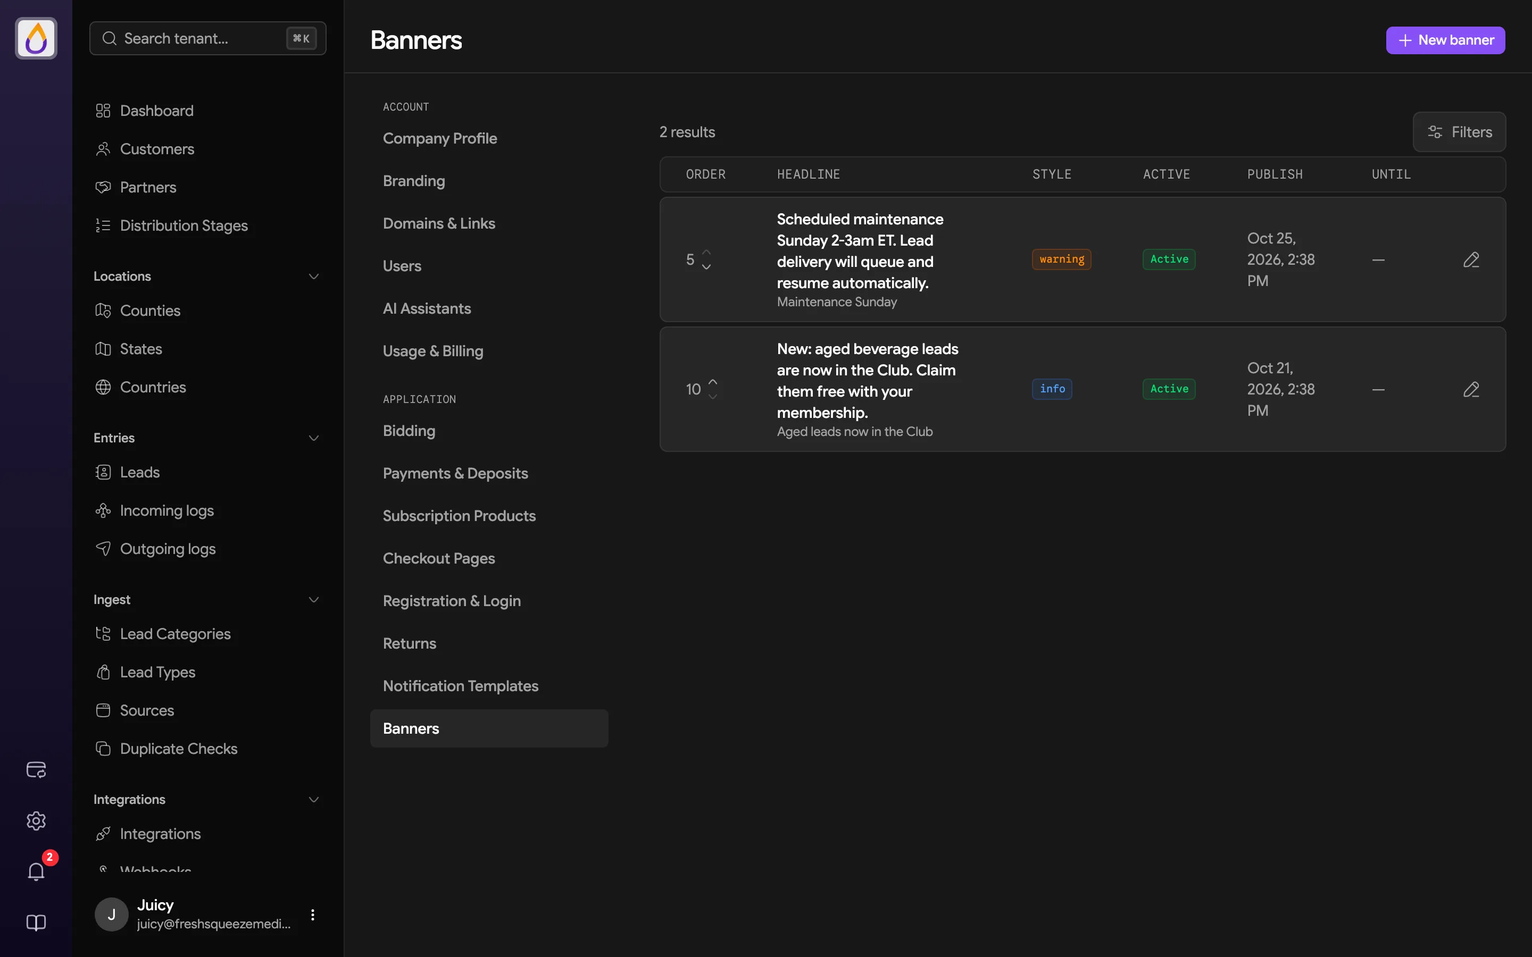Click the warning style badge
Image resolution: width=1532 pixels, height=957 pixels.
click(1062, 259)
